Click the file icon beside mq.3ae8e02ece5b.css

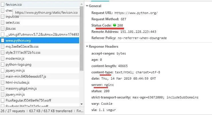(3, 47)
